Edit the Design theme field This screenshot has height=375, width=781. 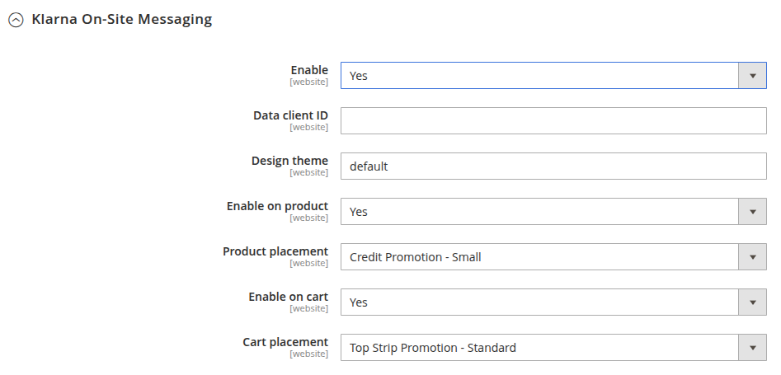tap(553, 166)
